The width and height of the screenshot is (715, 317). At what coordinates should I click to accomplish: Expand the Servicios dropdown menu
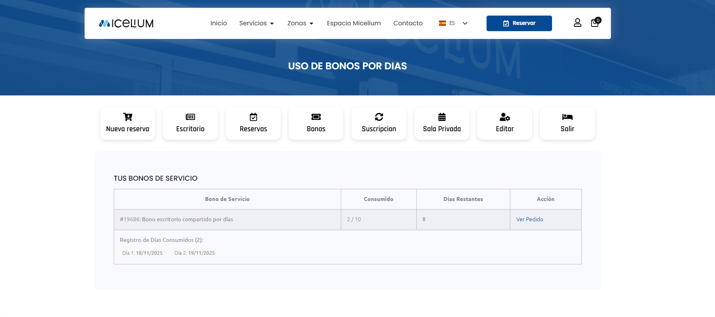[257, 23]
